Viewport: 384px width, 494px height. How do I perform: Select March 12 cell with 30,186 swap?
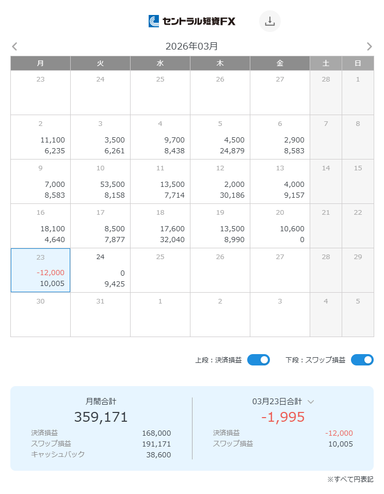[x=220, y=181]
